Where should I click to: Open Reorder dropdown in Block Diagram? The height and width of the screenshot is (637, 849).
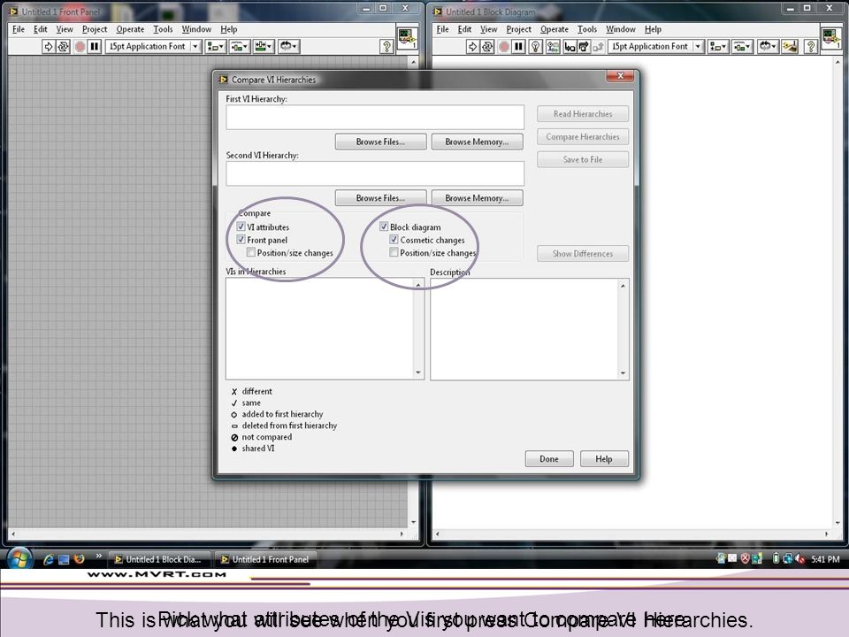tap(767, 47)
